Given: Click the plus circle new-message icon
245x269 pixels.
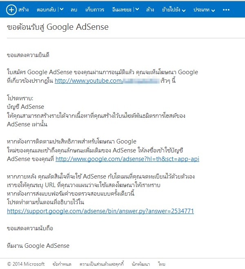Looking at the screenshot, I should (11, 10).
